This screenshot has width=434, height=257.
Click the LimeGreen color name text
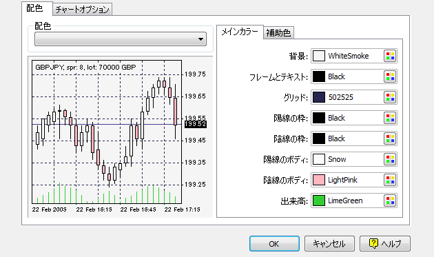pos(345,201)
